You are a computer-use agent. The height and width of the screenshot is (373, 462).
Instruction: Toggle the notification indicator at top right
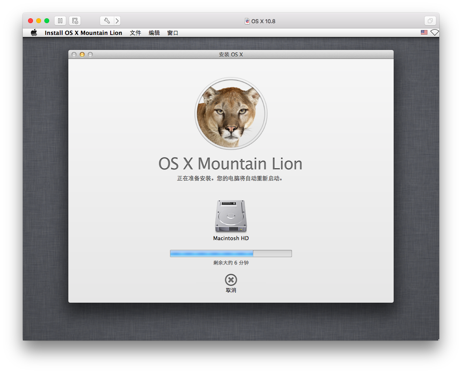point(435,33)
